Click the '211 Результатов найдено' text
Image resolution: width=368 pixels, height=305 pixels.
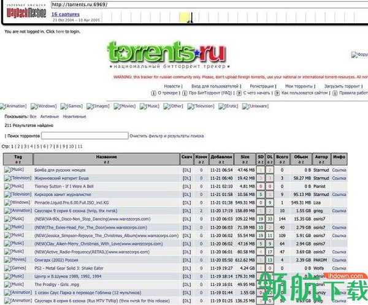(x=29, y=126)
